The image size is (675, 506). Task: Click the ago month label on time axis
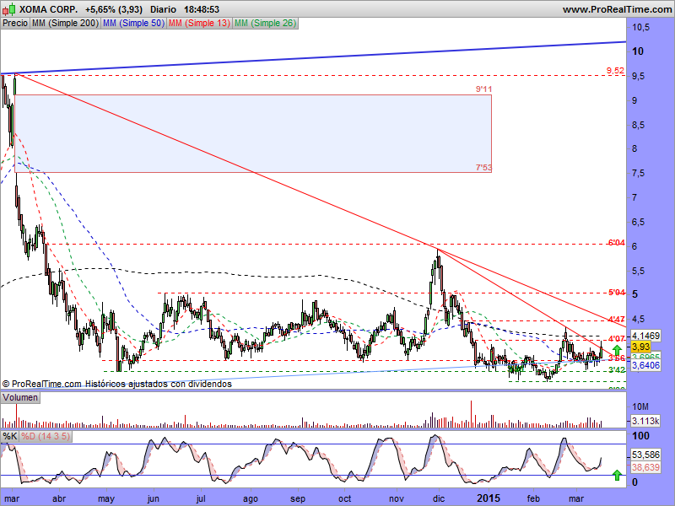(x=250, y=499)
